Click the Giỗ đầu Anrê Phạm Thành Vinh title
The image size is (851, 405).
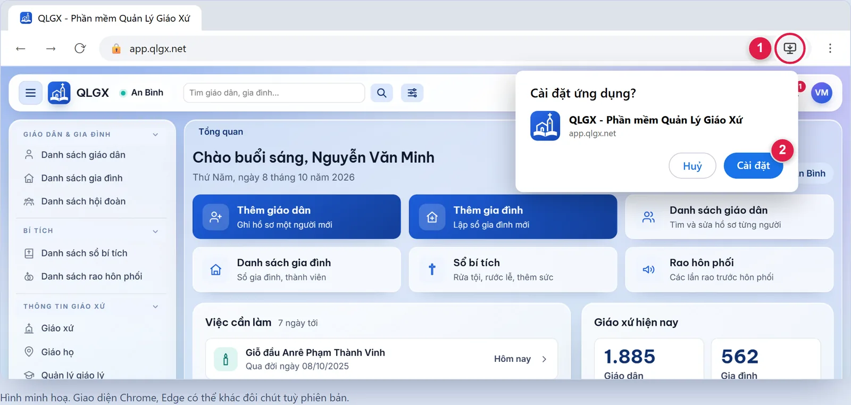coord(315,352)
